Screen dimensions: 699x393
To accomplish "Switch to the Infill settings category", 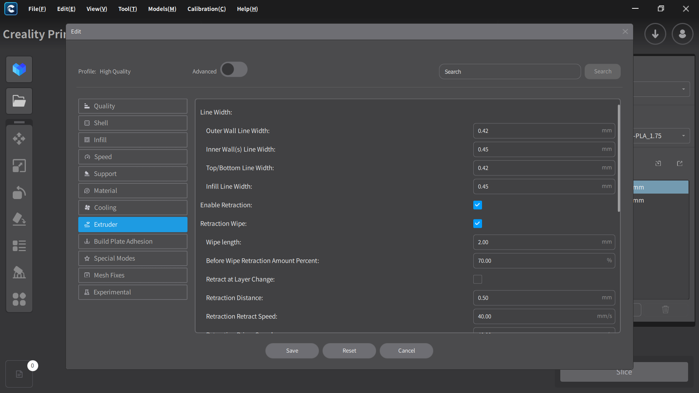I will (x=133, y=140).
